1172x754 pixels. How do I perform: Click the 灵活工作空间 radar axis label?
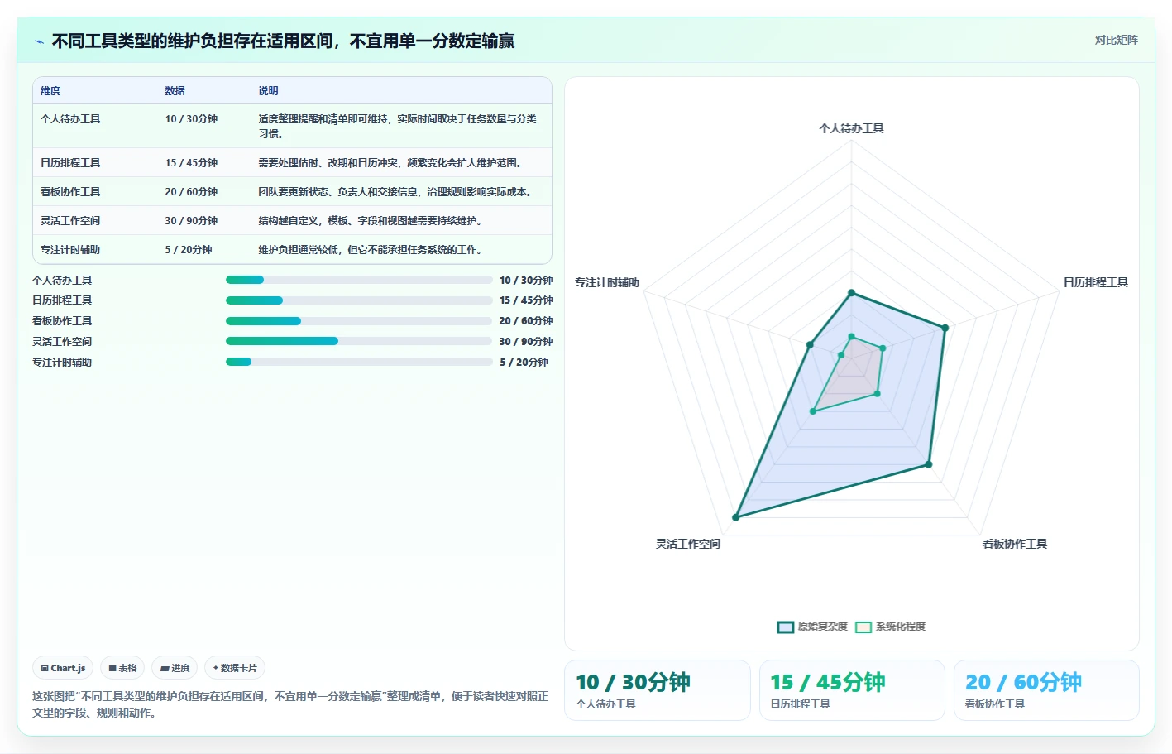pyautogui.click(x=688, y=545)
